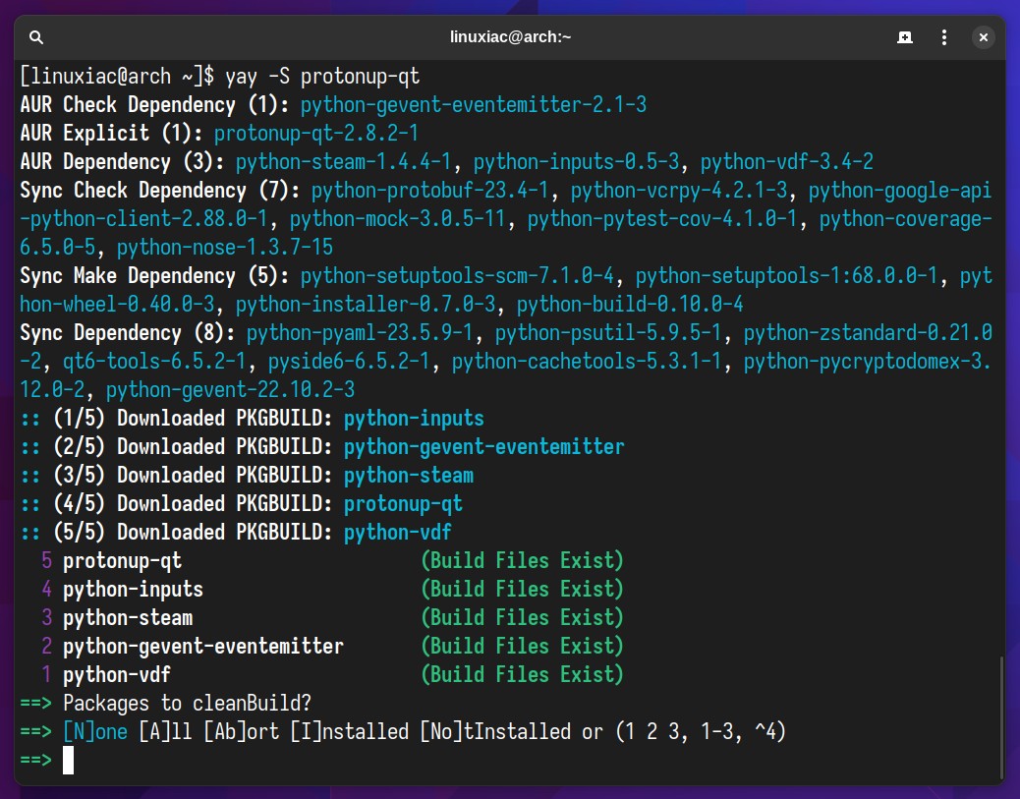Click python-steam-1.4.4-1 in AUR Dependency line
The height and width of the screenshot is (799, 1020).
344,162
